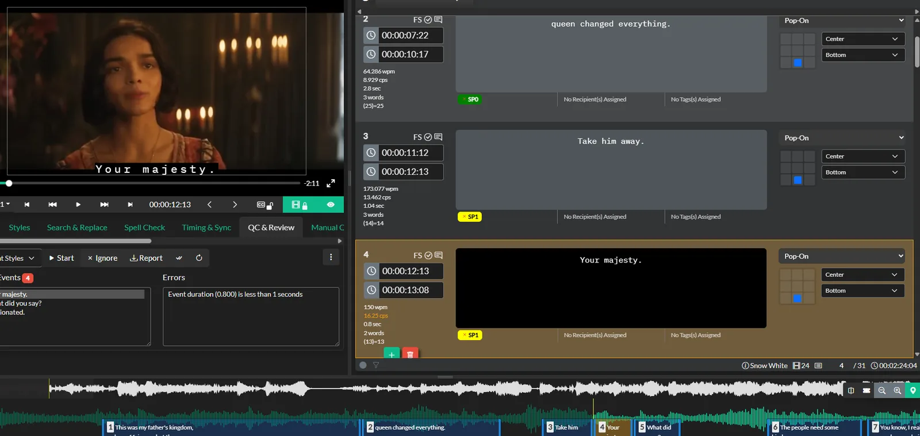Open playback speed dropdown beside transport controls

coord(5,205)
